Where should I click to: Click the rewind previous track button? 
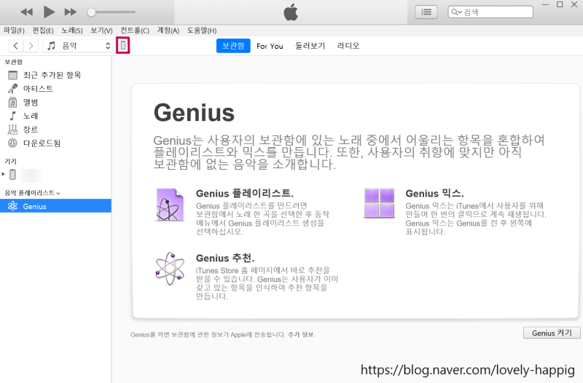(27, 12)
